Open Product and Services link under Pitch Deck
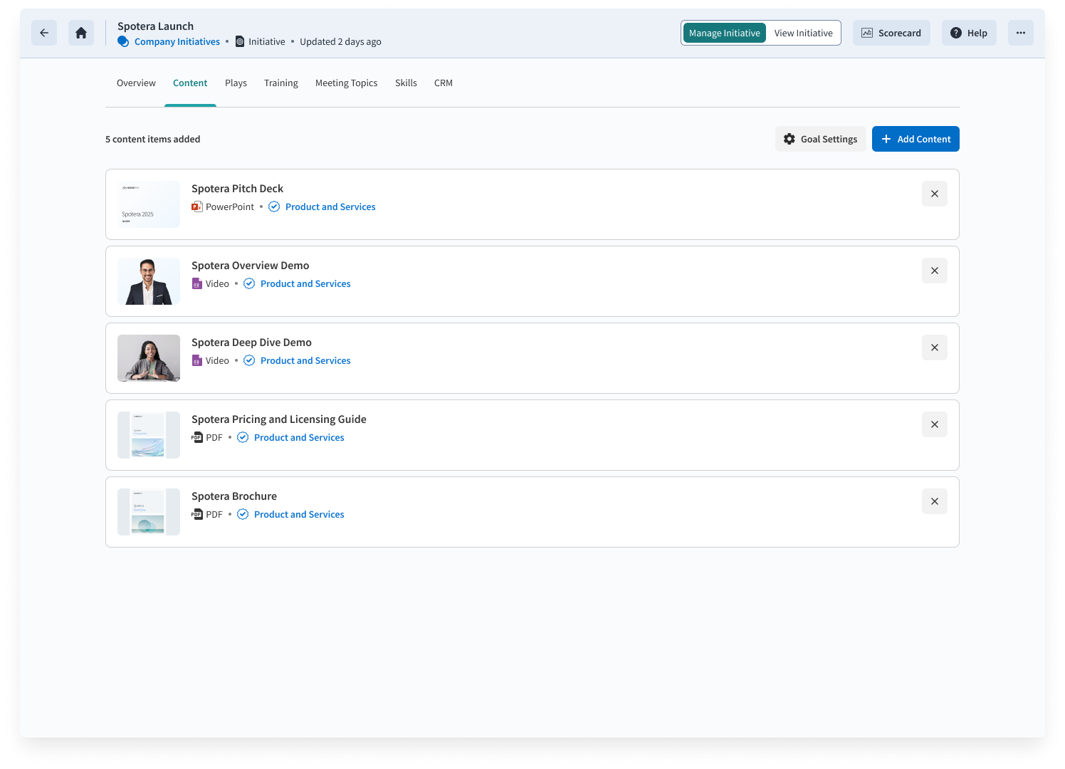 click(330, 207)
